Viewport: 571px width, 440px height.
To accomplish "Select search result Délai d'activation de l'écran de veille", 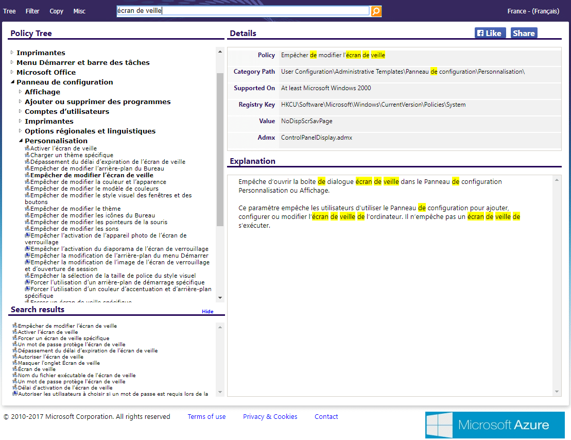I will click(65, 388).
